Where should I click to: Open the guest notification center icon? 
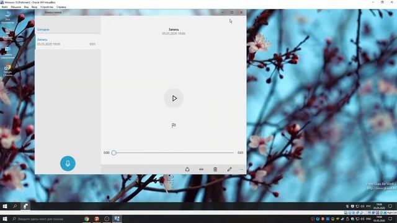pos(390,206)
